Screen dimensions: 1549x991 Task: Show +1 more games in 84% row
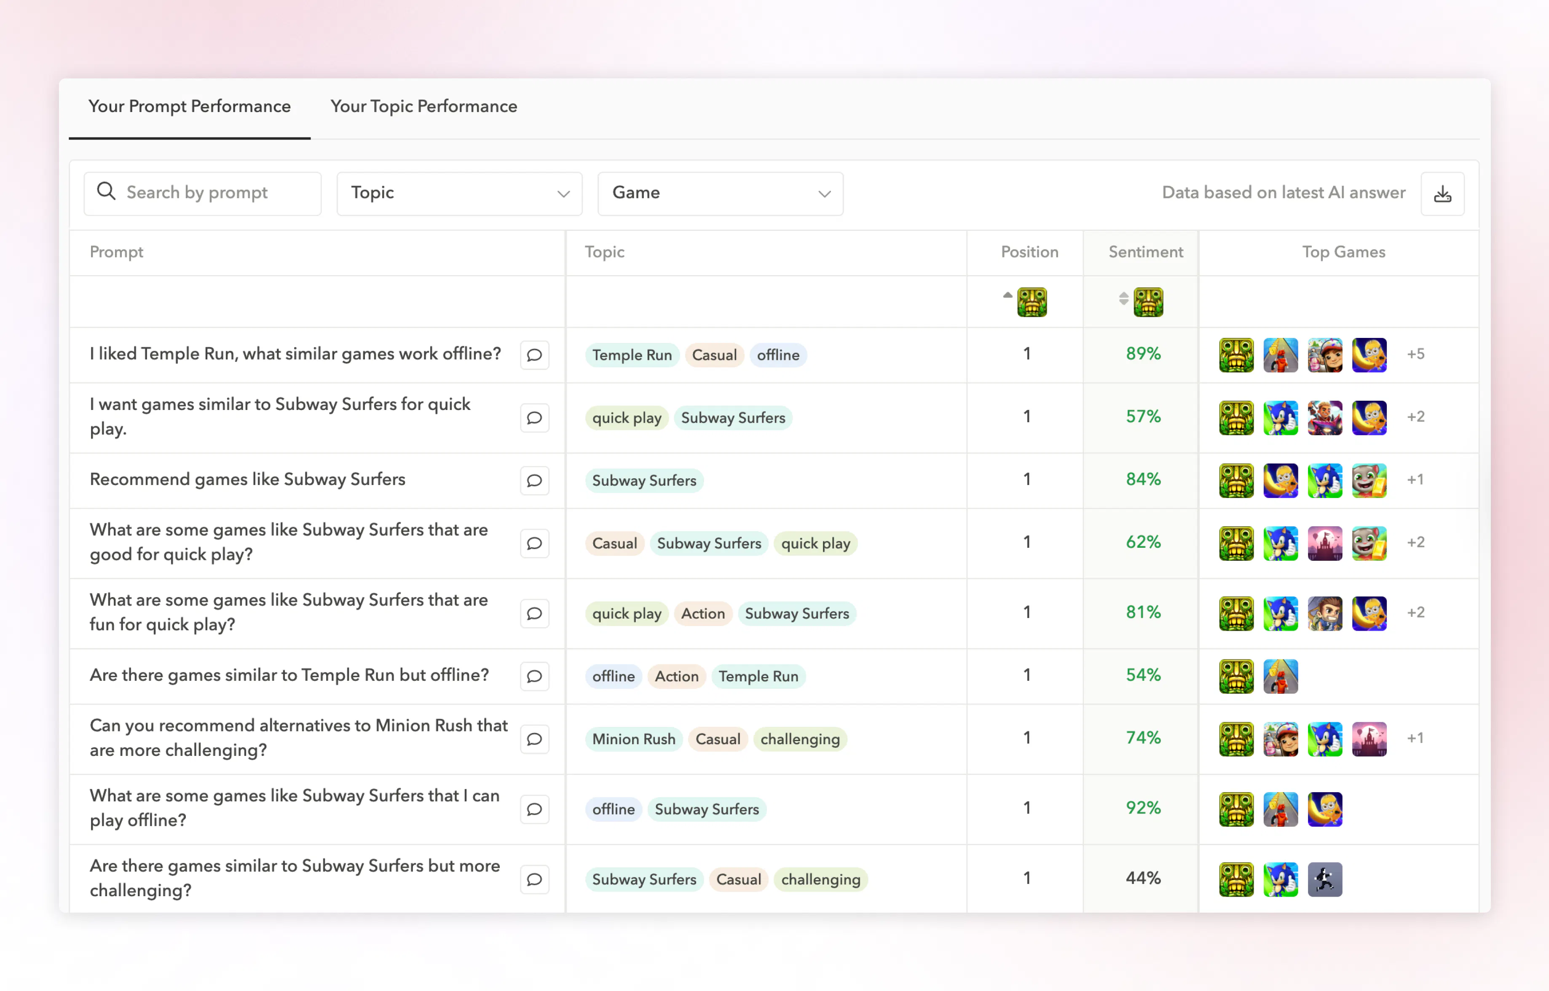(x=1415, y=479)
